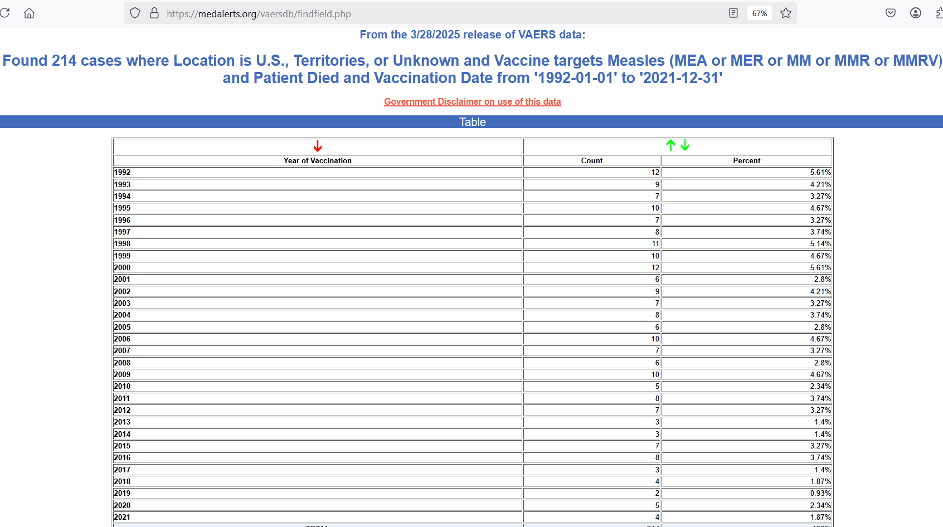The image size is (943, 527).
Task: Select the 1993 year row label
Action: click(x=122, y=184)
